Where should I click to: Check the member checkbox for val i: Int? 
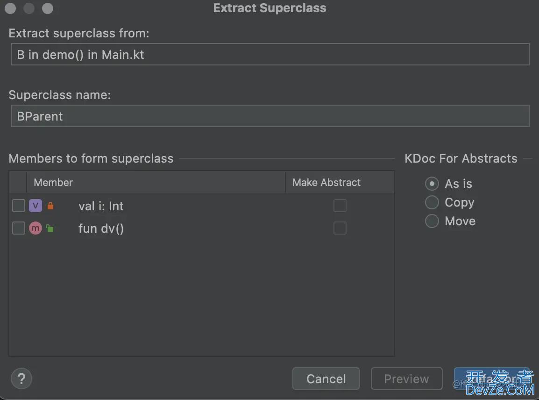[19, 206]
